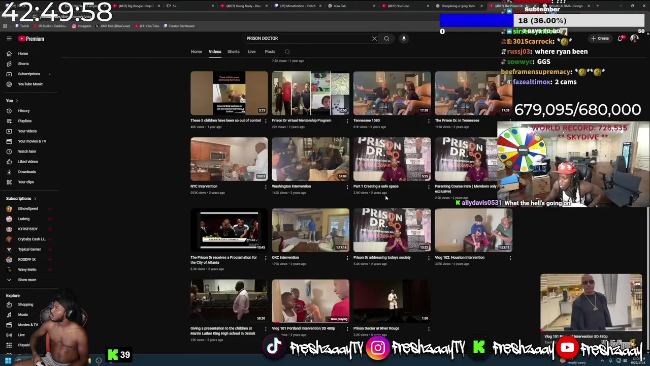Expand the You section chevron

[17, 101]
